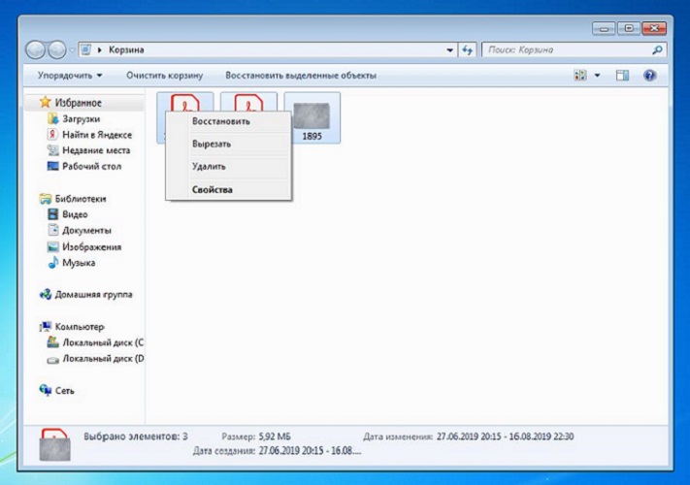Click the recycle bin icon in address bar

tap(86, 49)
